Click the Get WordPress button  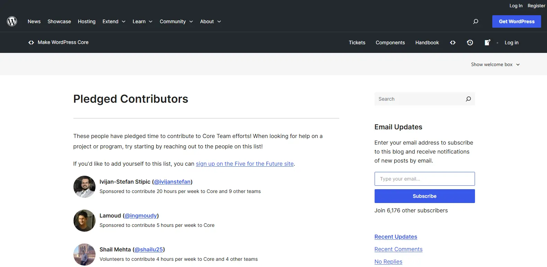pyautogui.click(x=517, y=21)
